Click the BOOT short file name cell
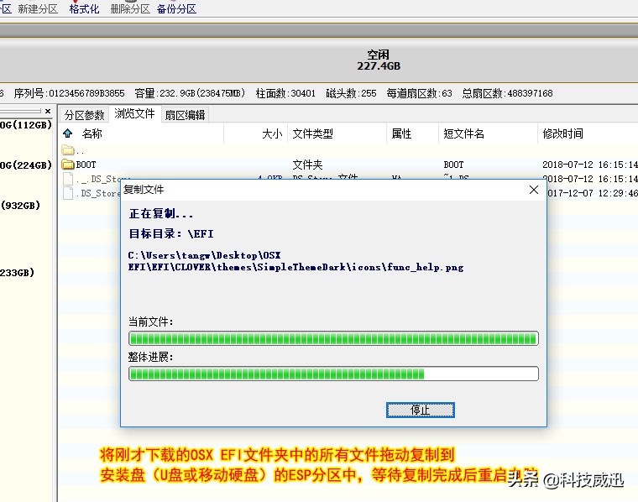The width and height of the screenshot is (638, 502). tap(453, 165)
